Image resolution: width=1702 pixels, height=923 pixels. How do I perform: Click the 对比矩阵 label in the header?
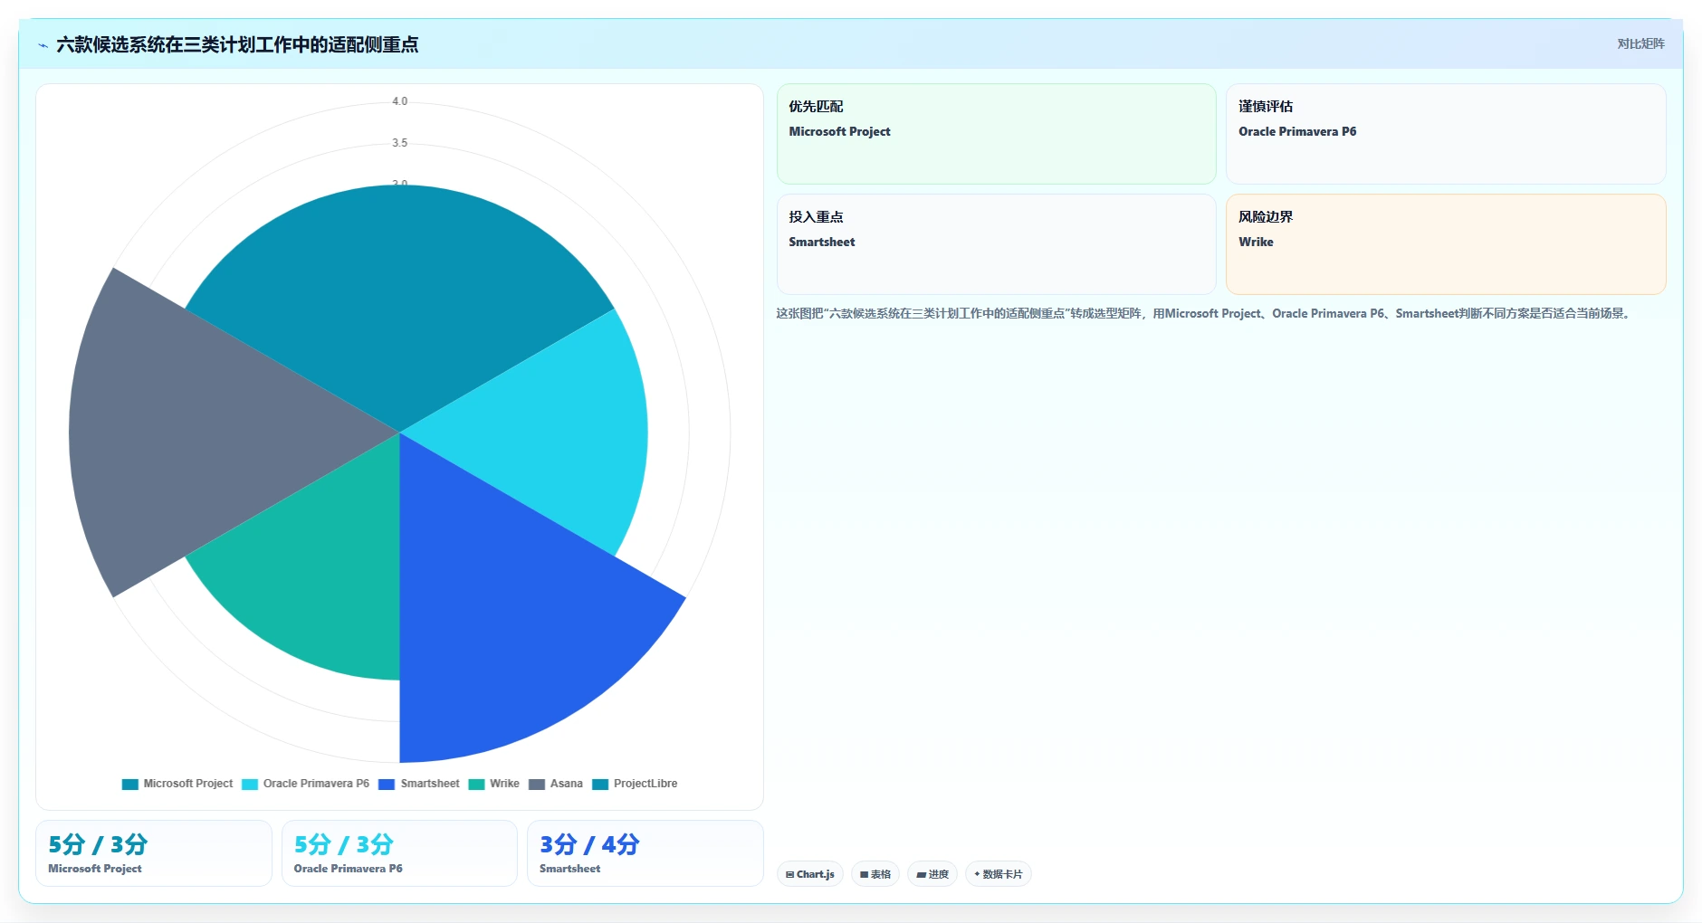point(1640,43)
